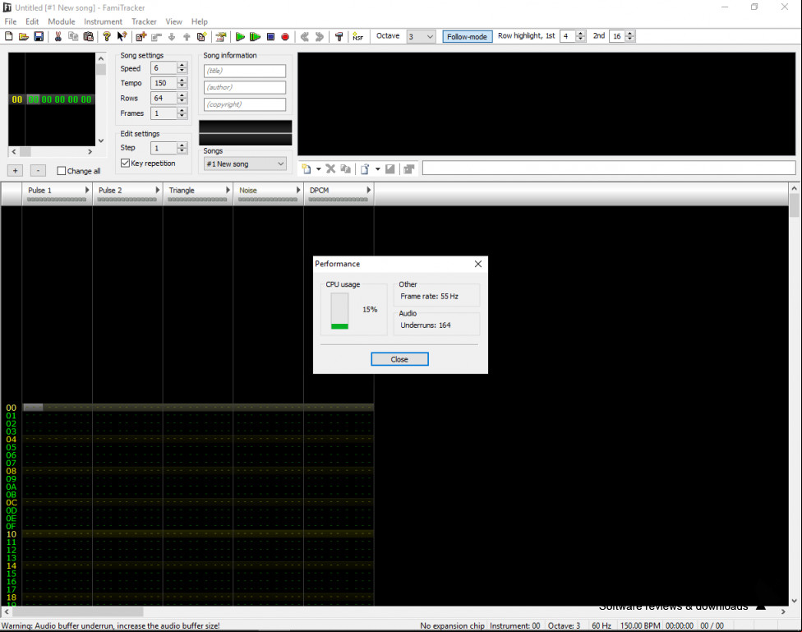The height and width of the screenshot is (632, 802).
Task: Go to previous instrument arrow
Action: [305, 36]
